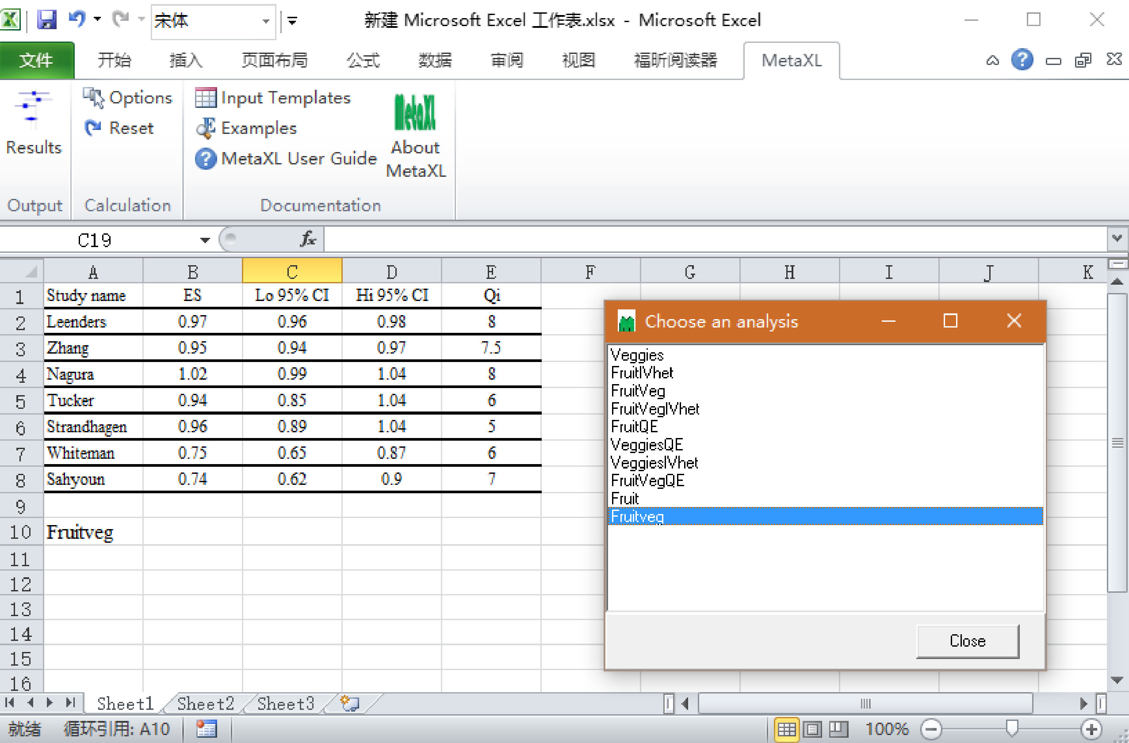Click the Reset calculation icon
This screenshot has height=743, width=1129.
[92, 128]
